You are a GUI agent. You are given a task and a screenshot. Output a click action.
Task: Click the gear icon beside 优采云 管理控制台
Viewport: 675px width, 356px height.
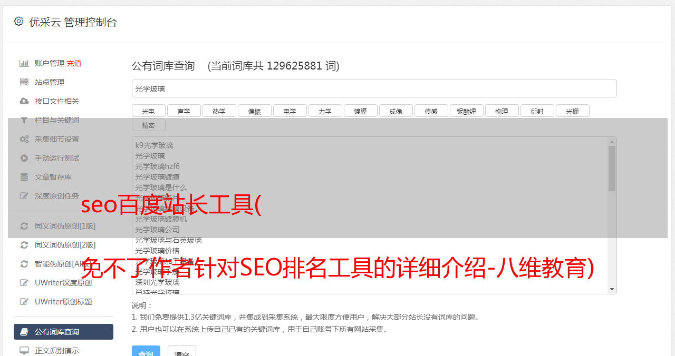18,22
